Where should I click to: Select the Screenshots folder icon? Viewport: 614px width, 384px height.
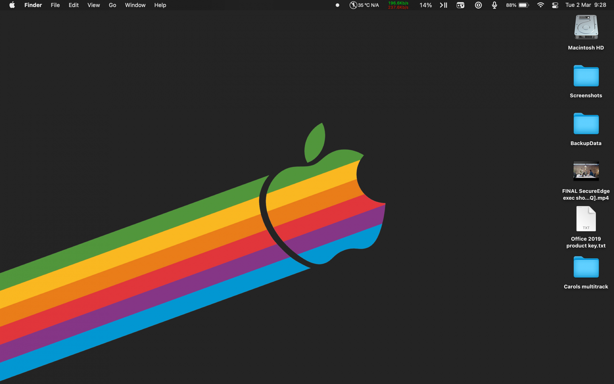[586, 76]
